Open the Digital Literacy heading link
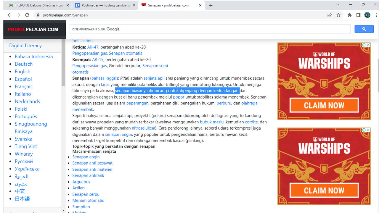Screen dimensions: 379x213 pyautogui.click(x=25, y=46)
